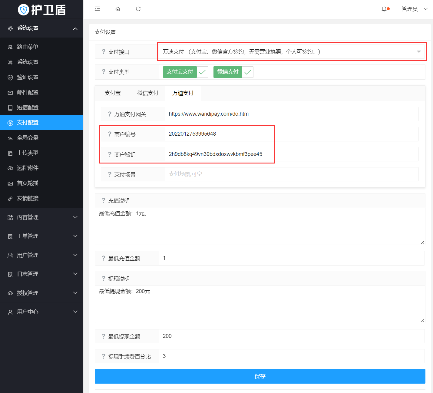Open the notification bell

384,9
